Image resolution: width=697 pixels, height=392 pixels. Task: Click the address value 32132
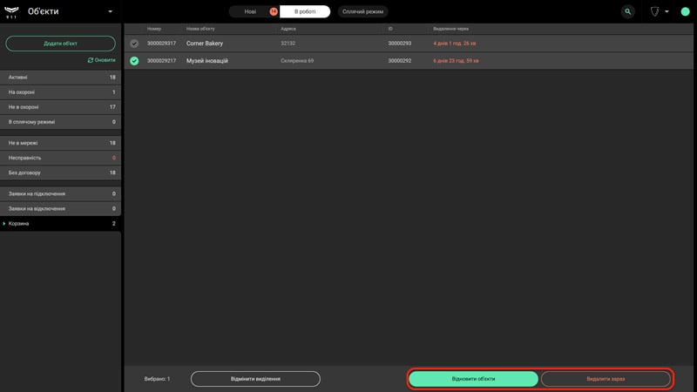pyautogui.click(x=288, y=44)
